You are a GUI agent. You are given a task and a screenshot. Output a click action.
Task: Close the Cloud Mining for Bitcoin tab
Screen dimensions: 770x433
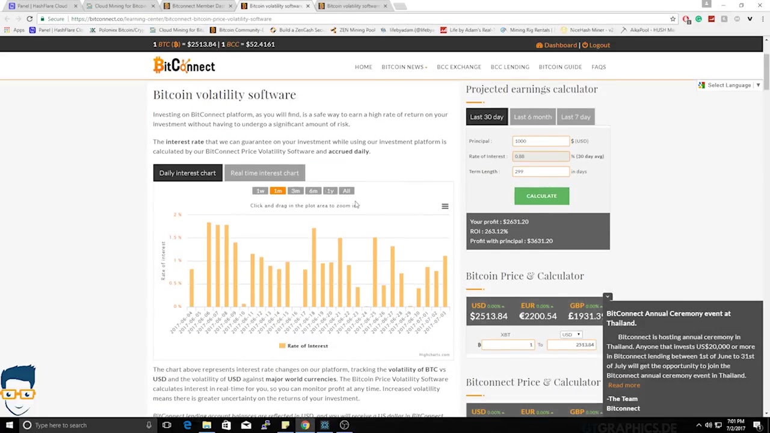(x=153, y=6)
